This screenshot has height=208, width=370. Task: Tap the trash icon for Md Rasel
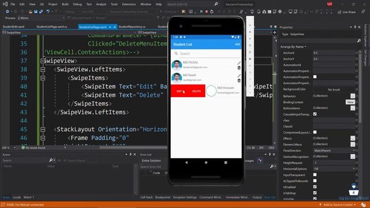239,81
